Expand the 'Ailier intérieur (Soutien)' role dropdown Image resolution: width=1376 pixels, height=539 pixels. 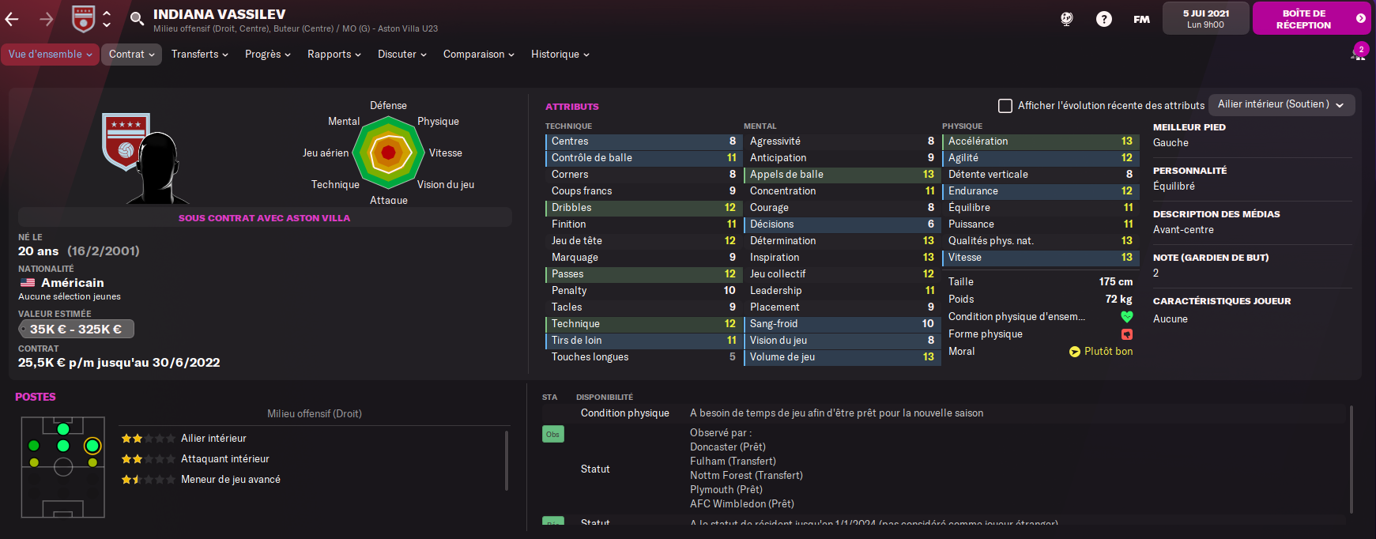(x=1281, y=104)
